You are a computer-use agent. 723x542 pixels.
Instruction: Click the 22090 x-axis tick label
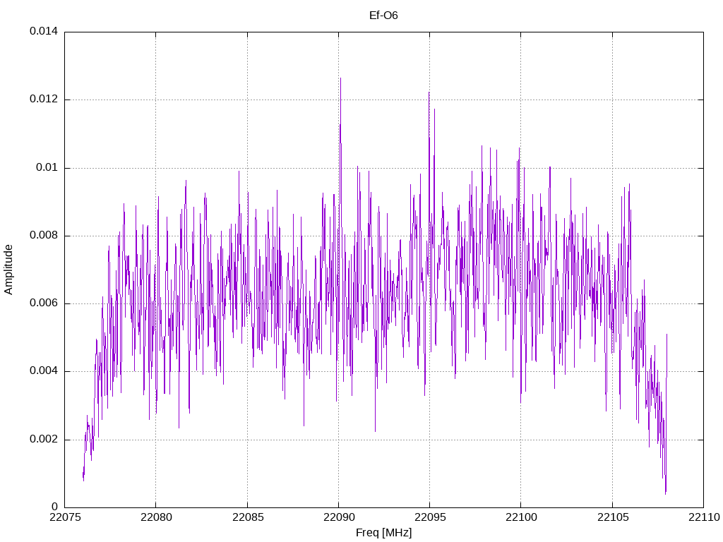tap(339, 517)
